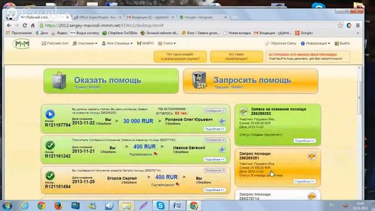Expand the Информация dropdown menu

coord(315,43)
